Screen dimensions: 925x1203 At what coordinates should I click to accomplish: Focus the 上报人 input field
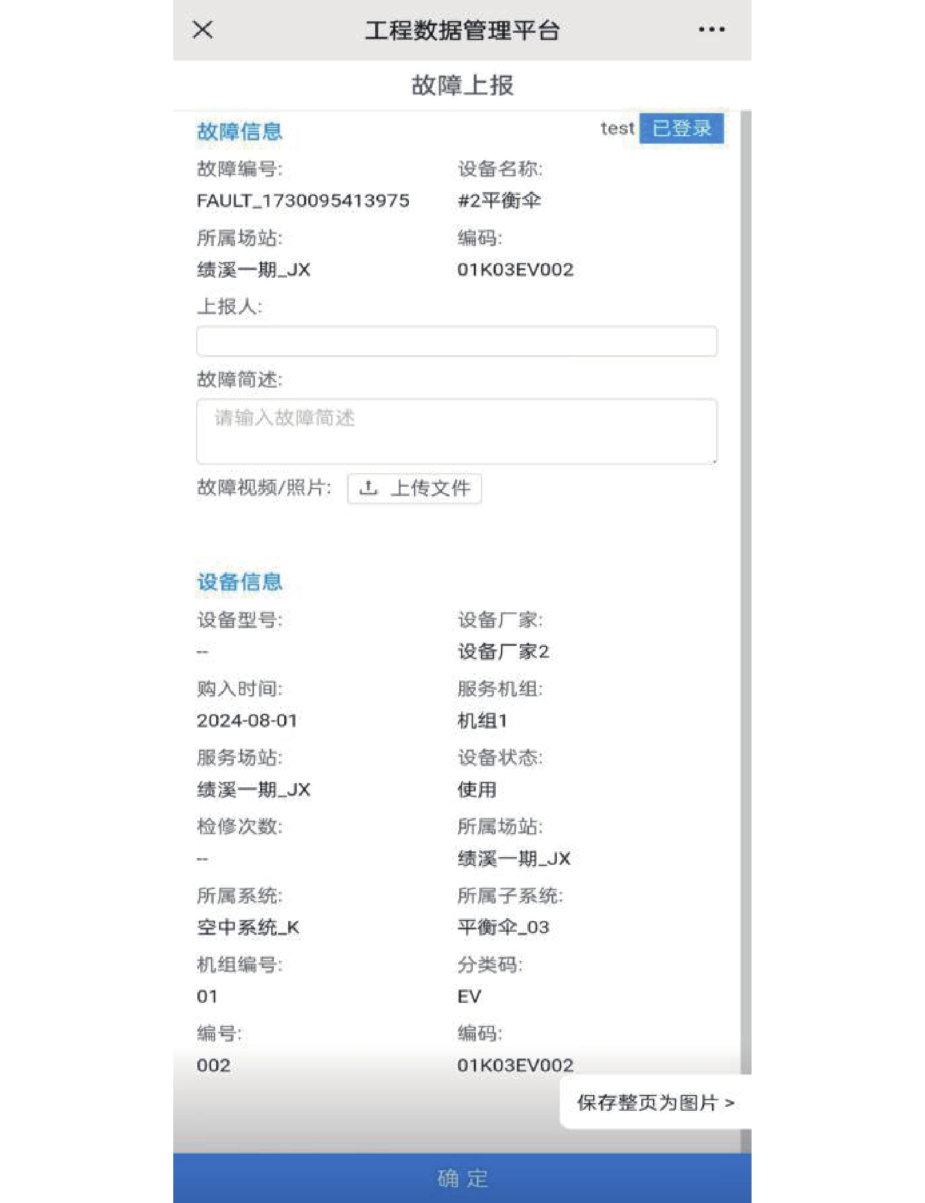click(456, 341)
